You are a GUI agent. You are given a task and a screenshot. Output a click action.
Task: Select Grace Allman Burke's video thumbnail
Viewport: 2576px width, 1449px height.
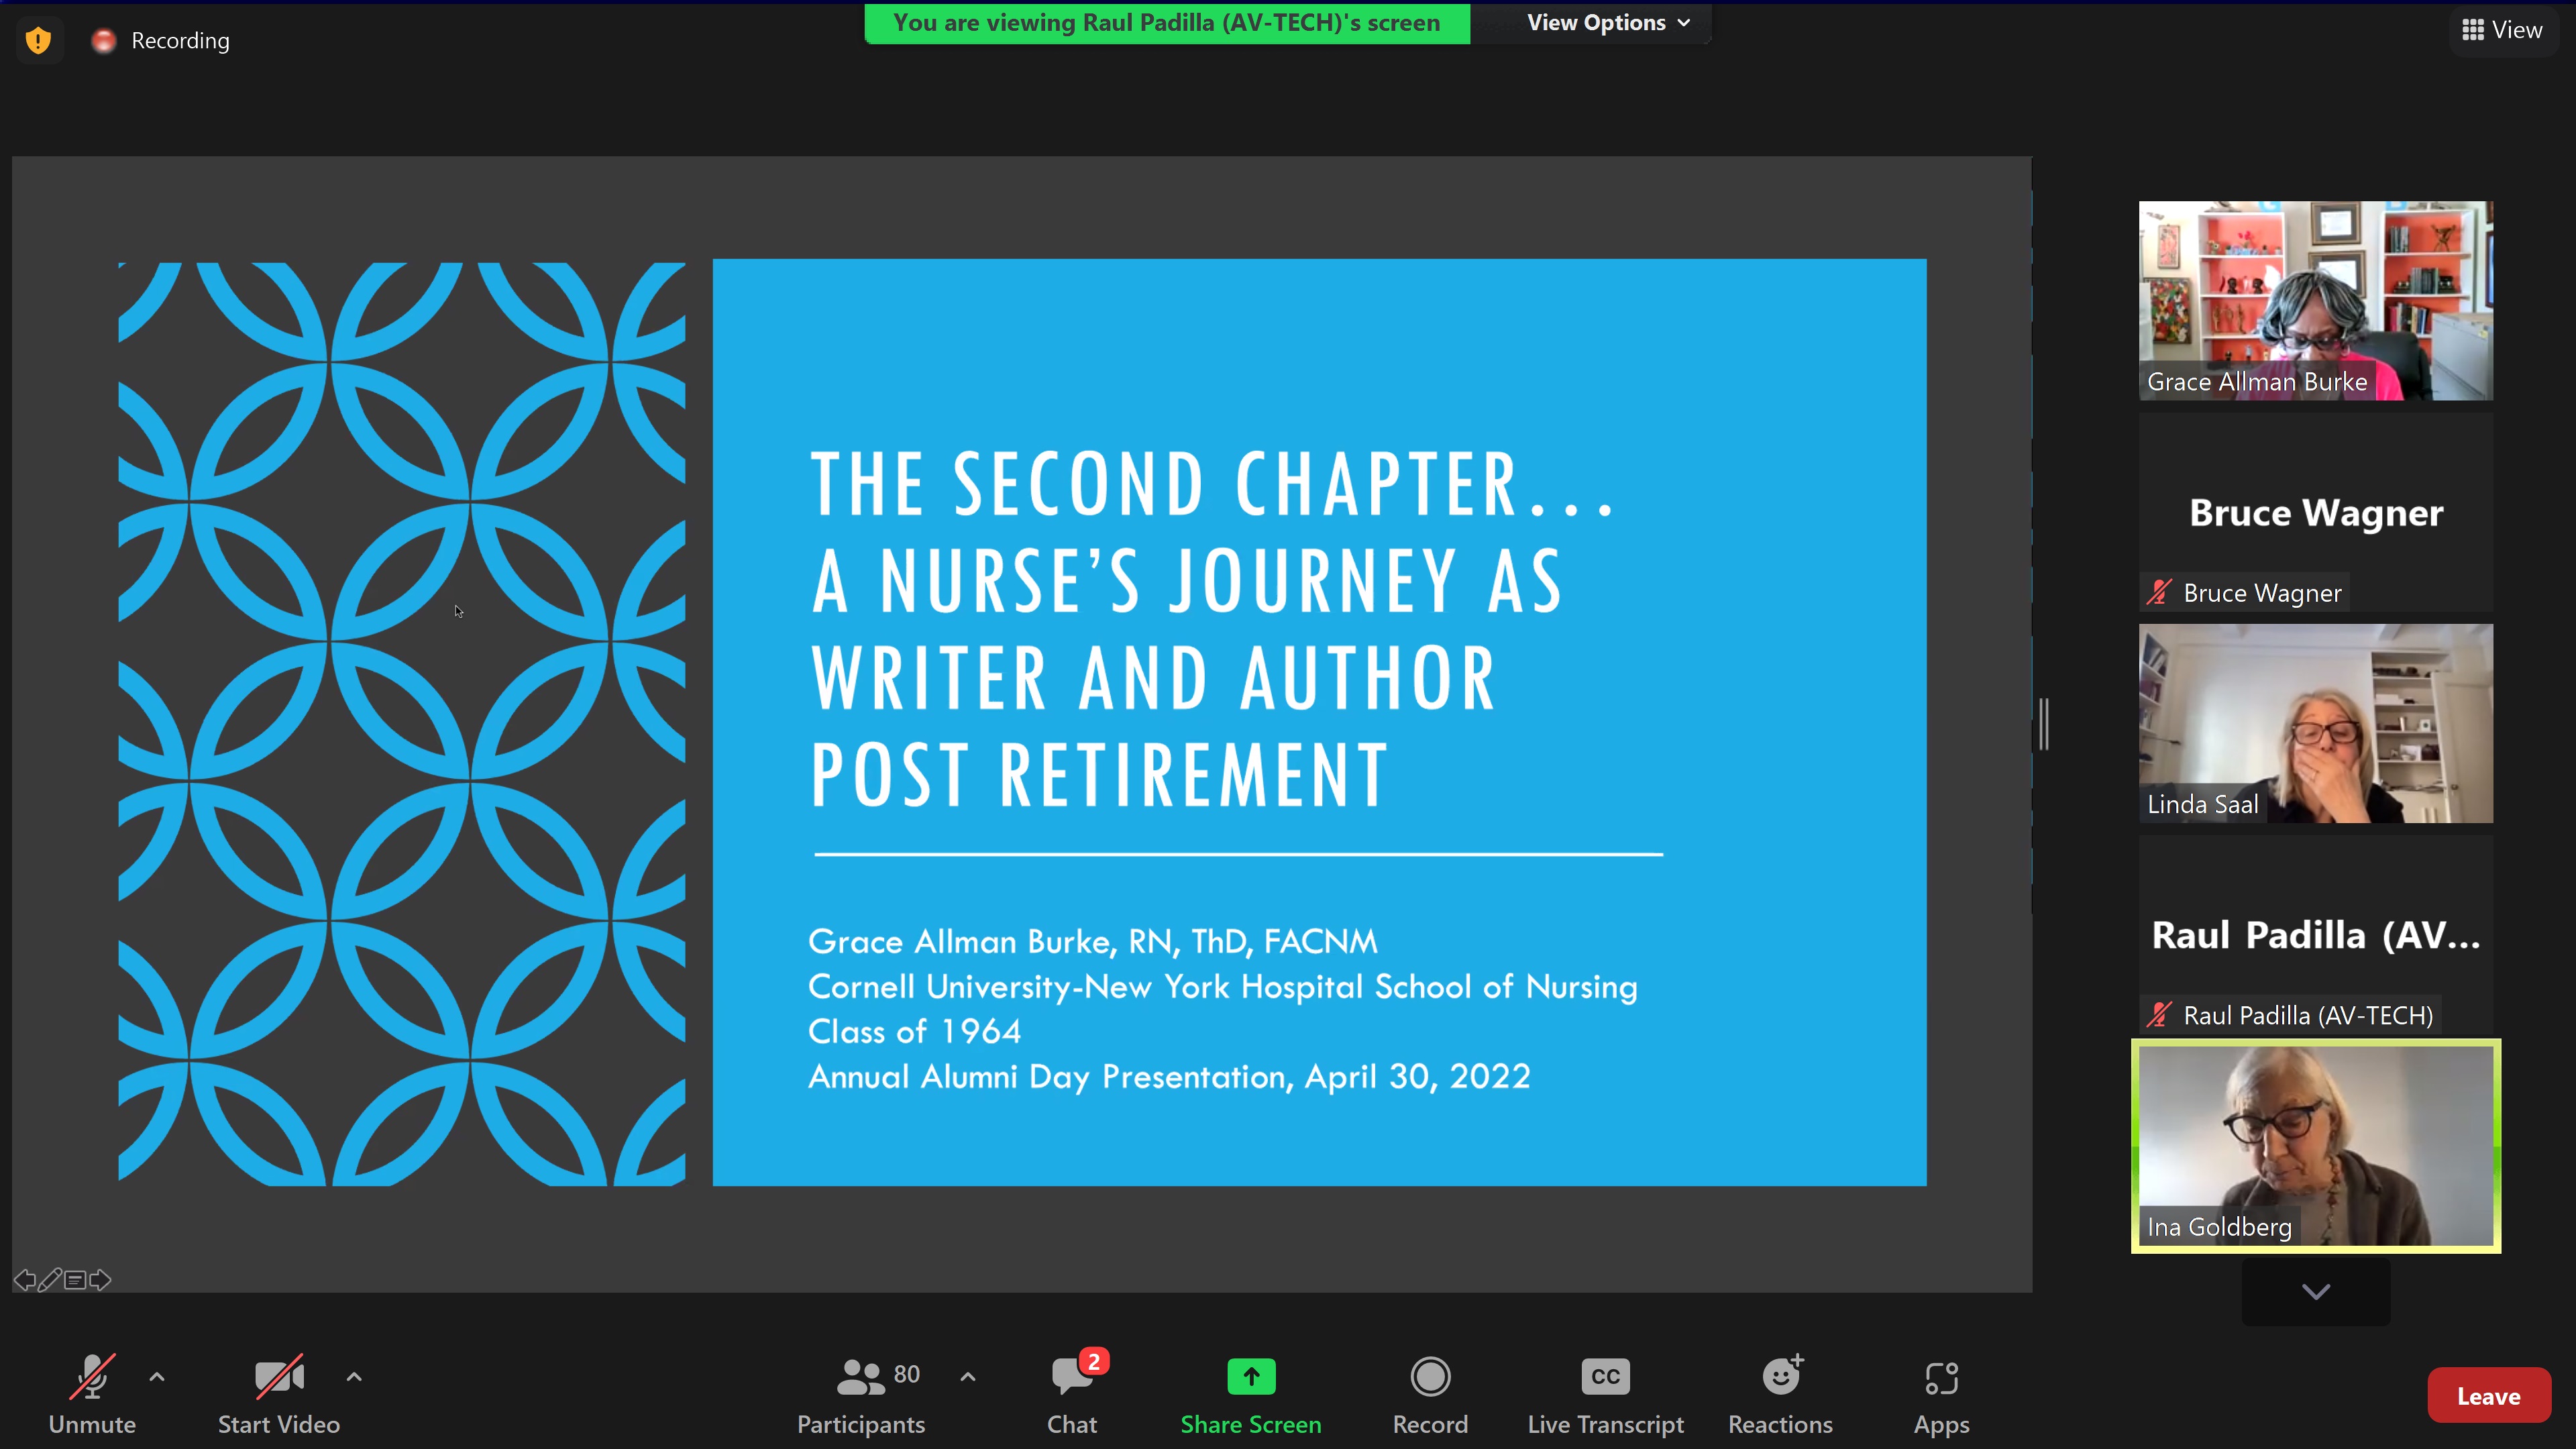coord(2315,300)
